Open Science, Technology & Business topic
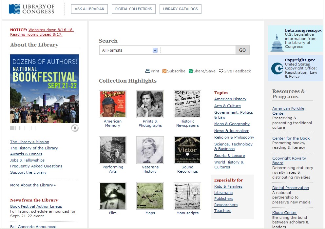 [233, 146]
